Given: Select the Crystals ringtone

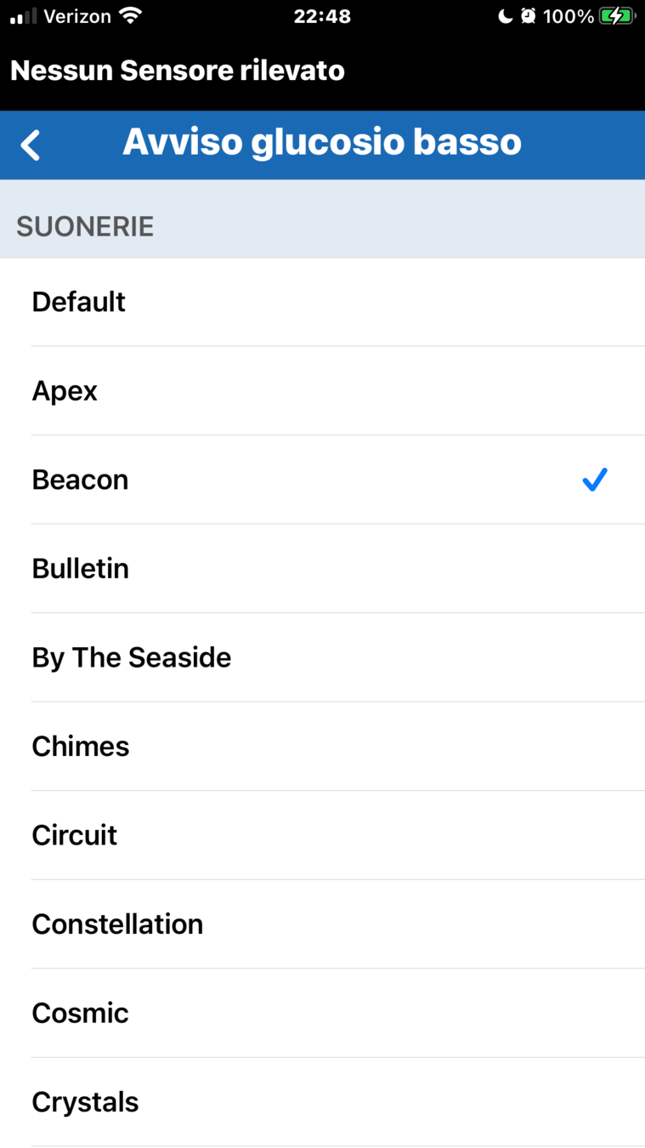Looking at the screenshot, I should (x=85, y=1102).
